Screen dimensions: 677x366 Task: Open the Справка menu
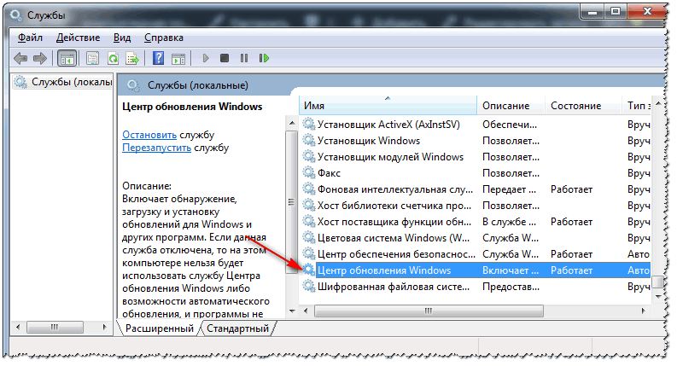[164, 38]
